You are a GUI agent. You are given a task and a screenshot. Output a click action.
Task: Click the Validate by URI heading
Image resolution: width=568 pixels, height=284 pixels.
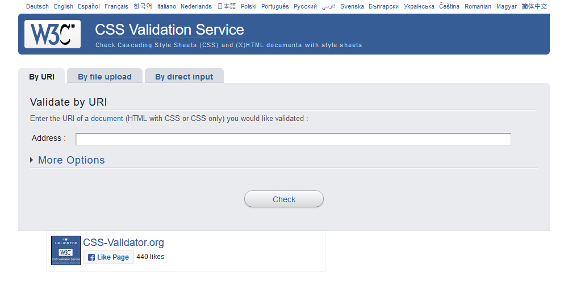click(69, 102)
